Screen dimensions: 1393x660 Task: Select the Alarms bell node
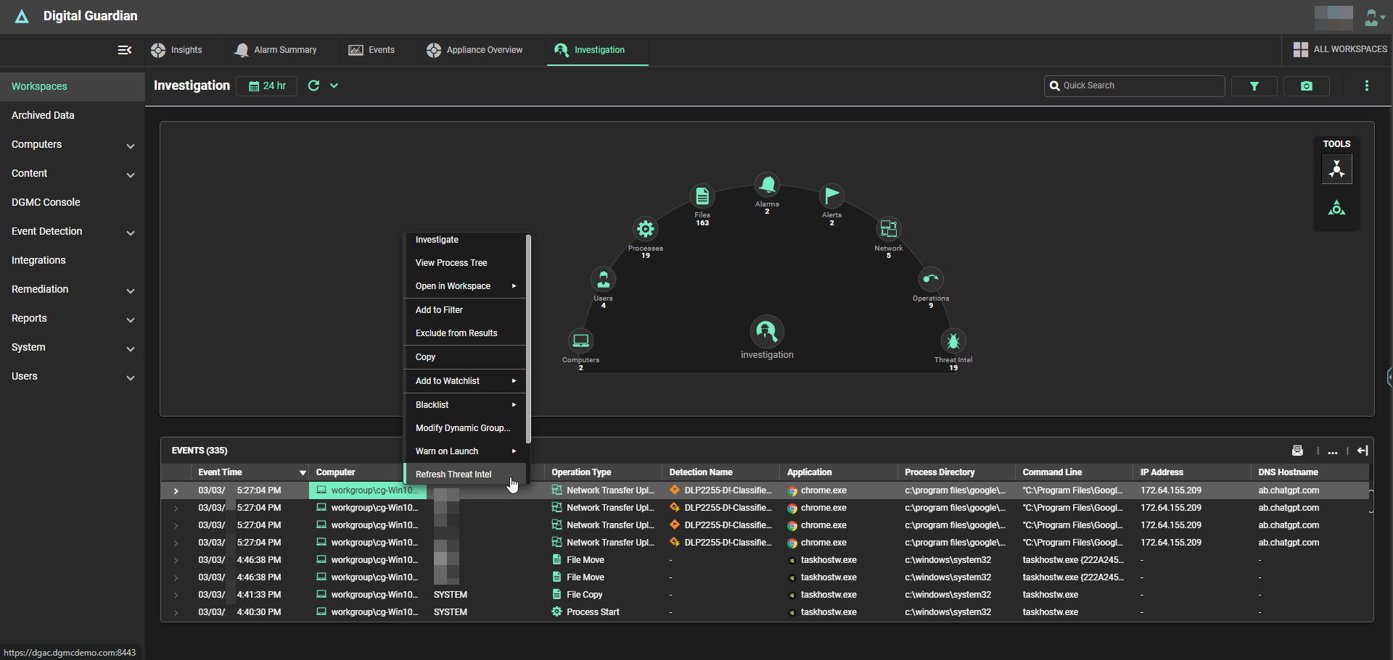point(767,185)
